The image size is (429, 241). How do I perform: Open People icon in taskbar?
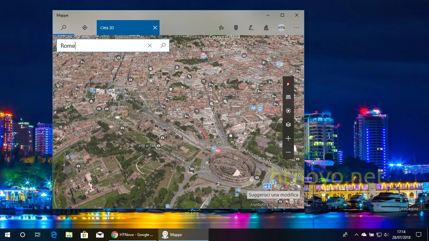click(x=345, y=234)
